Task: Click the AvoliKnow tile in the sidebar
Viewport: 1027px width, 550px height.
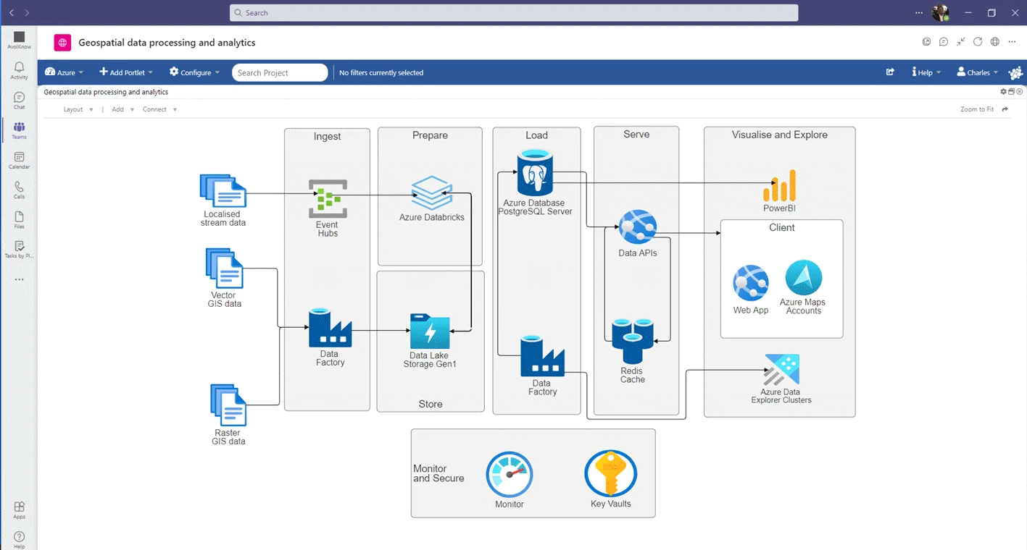Action: point(19,40)
